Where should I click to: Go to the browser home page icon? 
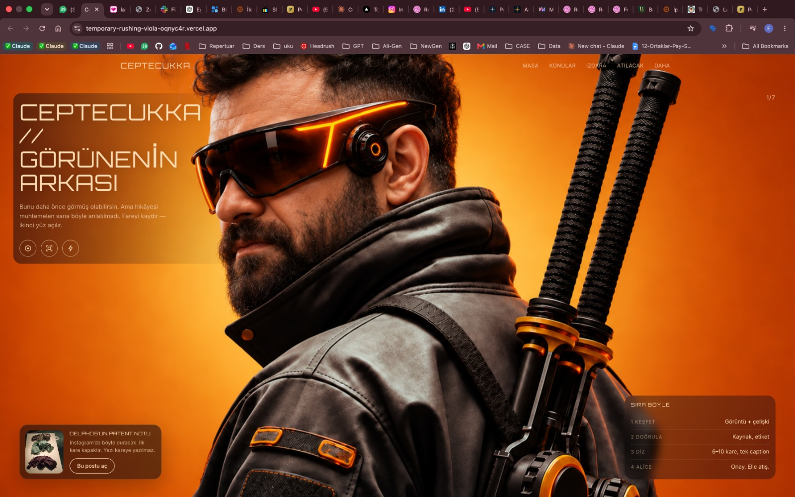pos(58,28)
